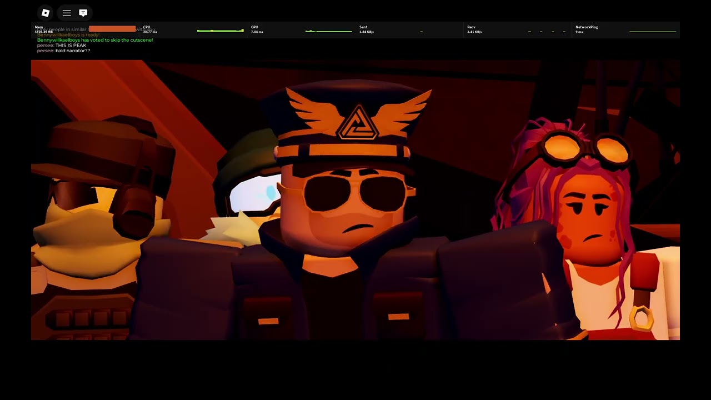Open the Roblox logo menu
This screenshot has height=400, width=711.
click(46, 13)
